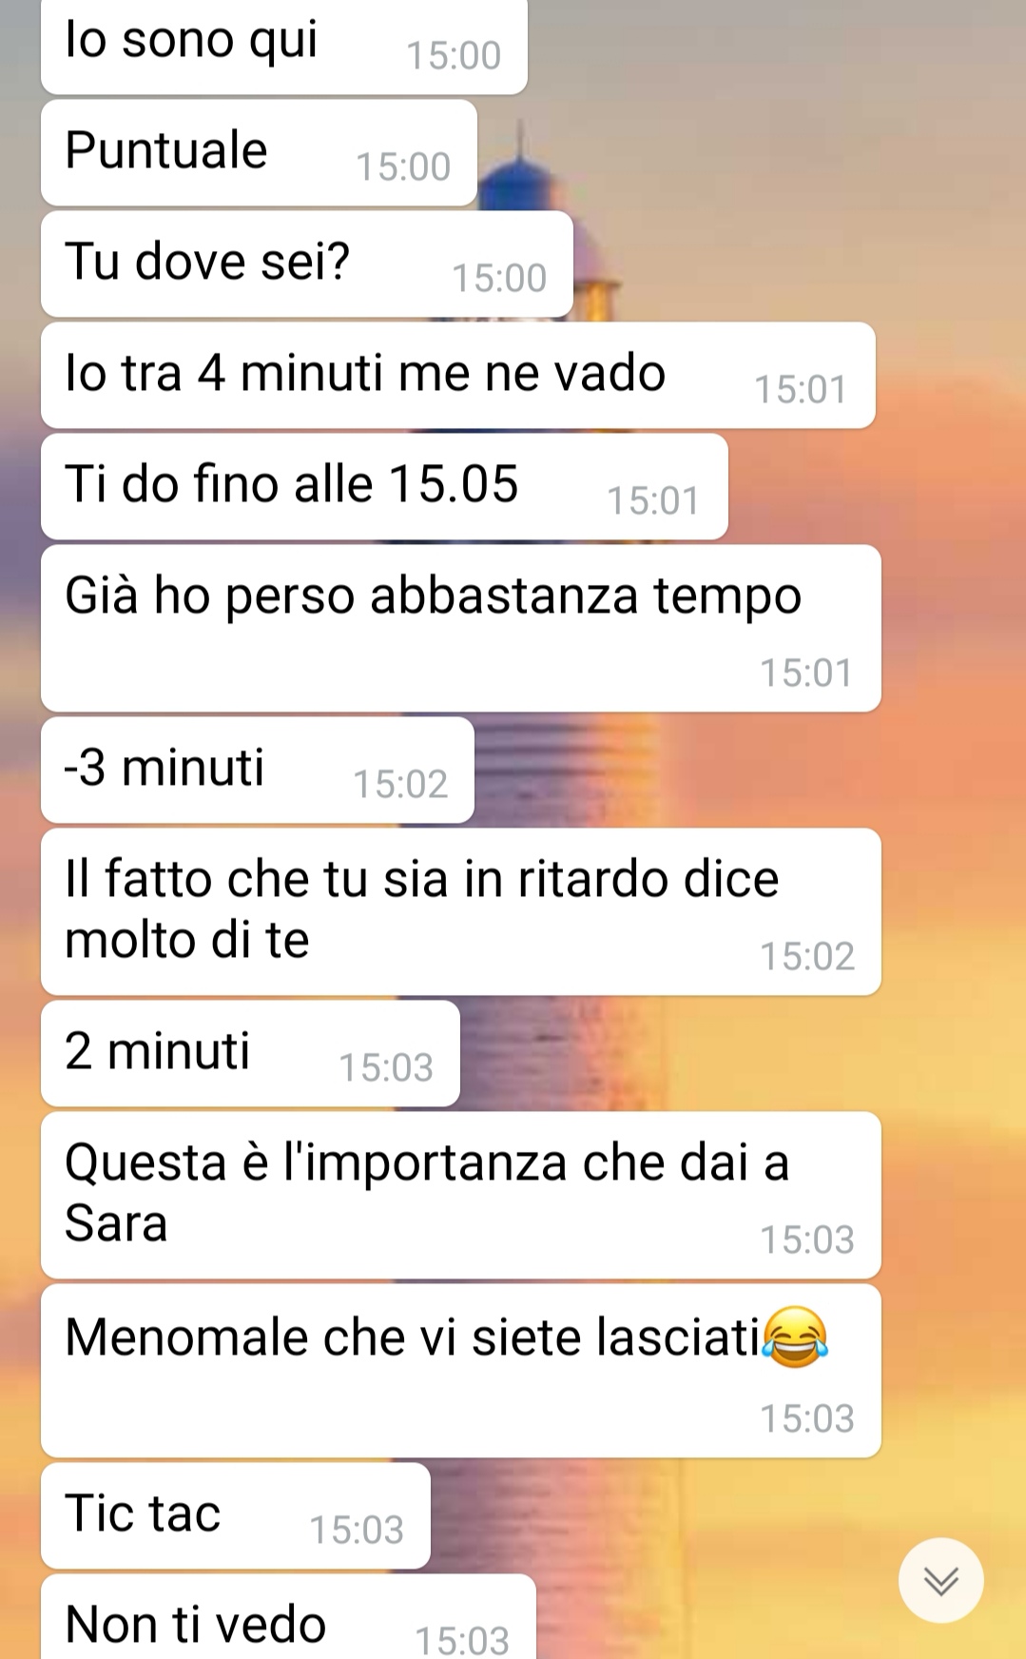Tap the scroll-to-bottom chevron button
Viewport: 1026px width, 1659px height.
coord(940,1580)
